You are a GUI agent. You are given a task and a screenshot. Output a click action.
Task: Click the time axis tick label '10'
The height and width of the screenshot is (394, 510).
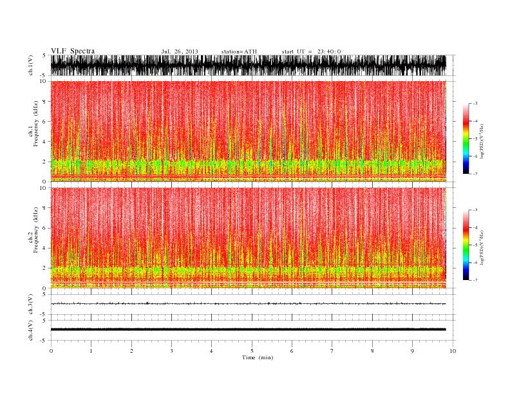(x=453, y=351)
